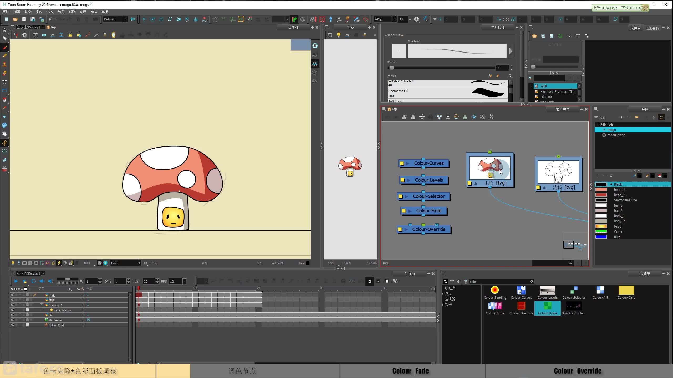
Task: Open the 文件 menu
Action: click(6, 12)
